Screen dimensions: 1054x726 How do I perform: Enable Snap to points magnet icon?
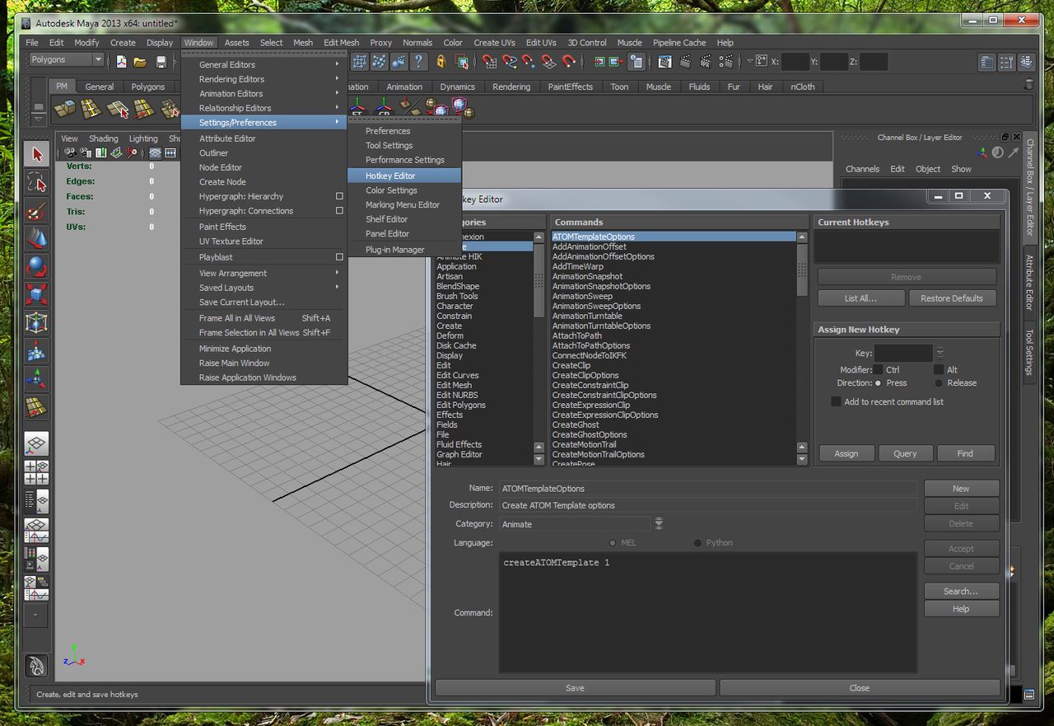coord(529,61)
